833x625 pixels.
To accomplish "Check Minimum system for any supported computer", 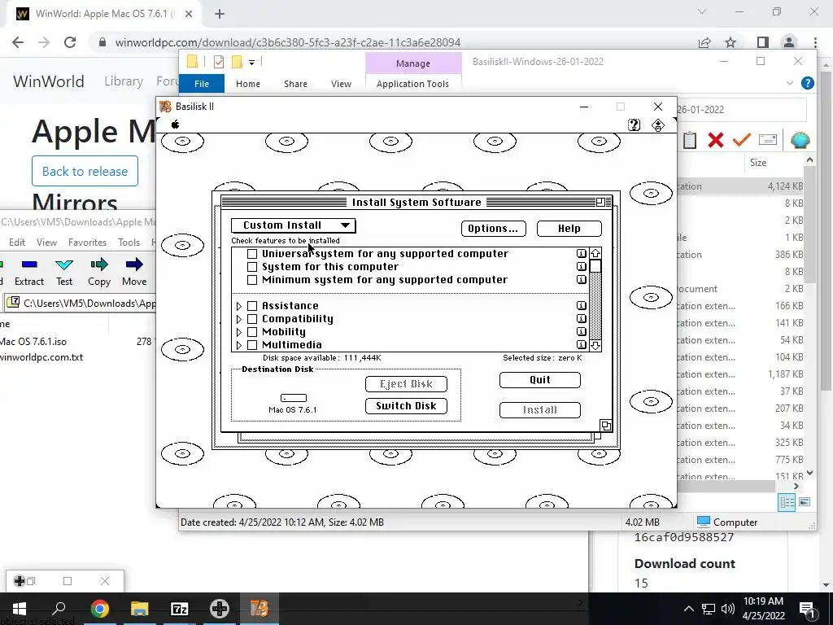I will coord(252,280).
